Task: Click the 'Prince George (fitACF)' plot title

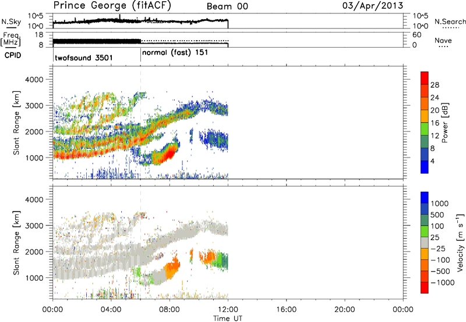Action: [112, 5]
